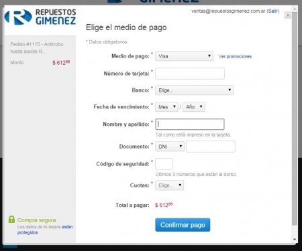Click the Monto amount $ 612 in sidebar
This screenshot has height=251, width=302.
[61, 62]
